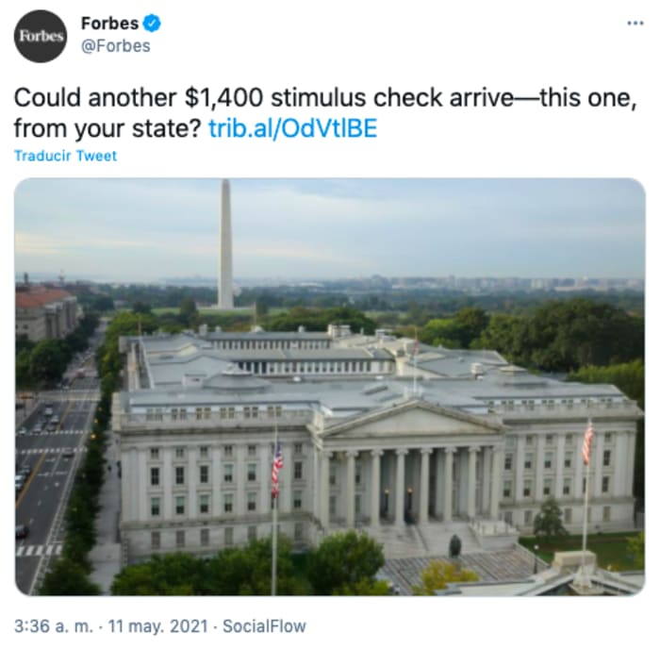The width and height of the screenshot is (660, 649).
Task: Click the Forbes display name
Action: (109, 24)
